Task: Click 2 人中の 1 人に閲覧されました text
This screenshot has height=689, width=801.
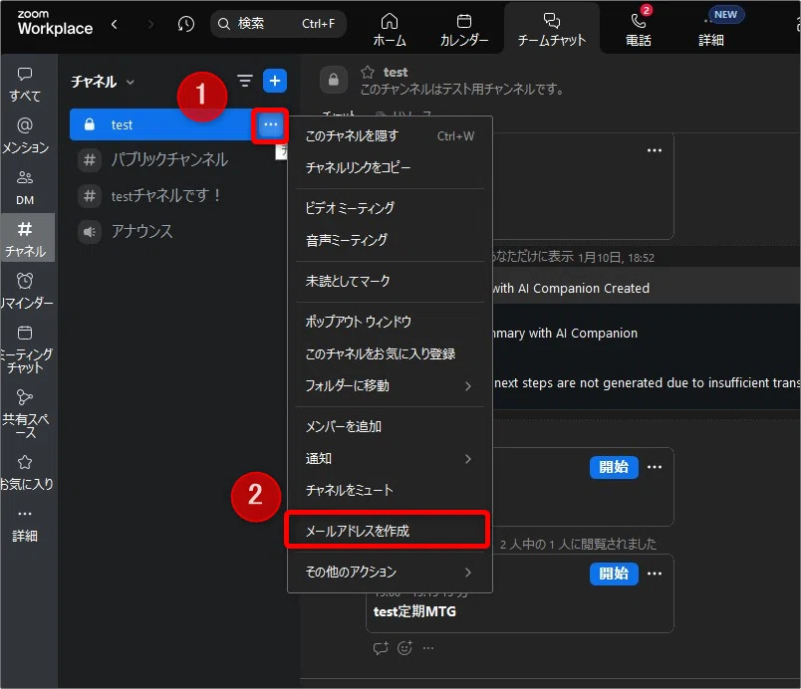Action: 578,544
